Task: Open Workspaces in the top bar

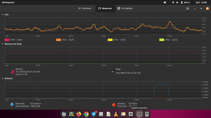Action: pyautogui.click(x=8, y=2)
